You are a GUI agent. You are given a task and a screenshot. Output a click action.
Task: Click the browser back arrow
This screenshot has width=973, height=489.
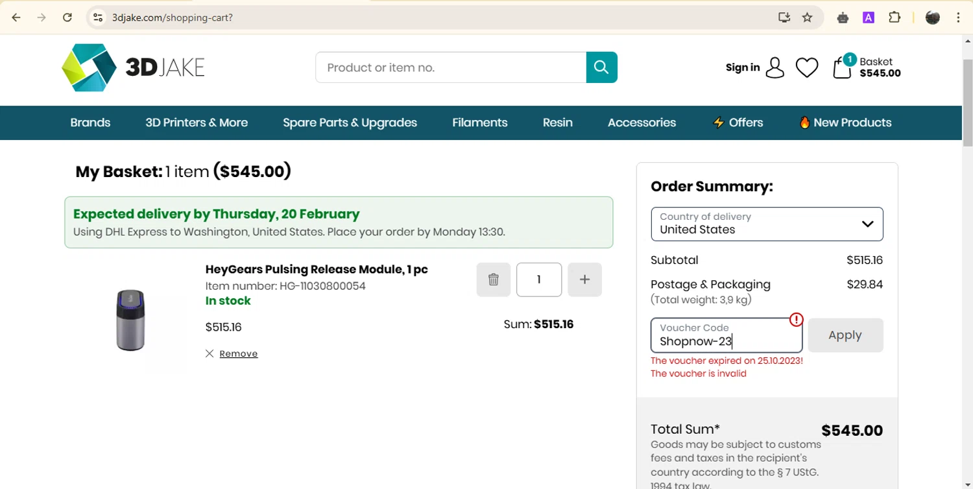[x=16, y=18]
